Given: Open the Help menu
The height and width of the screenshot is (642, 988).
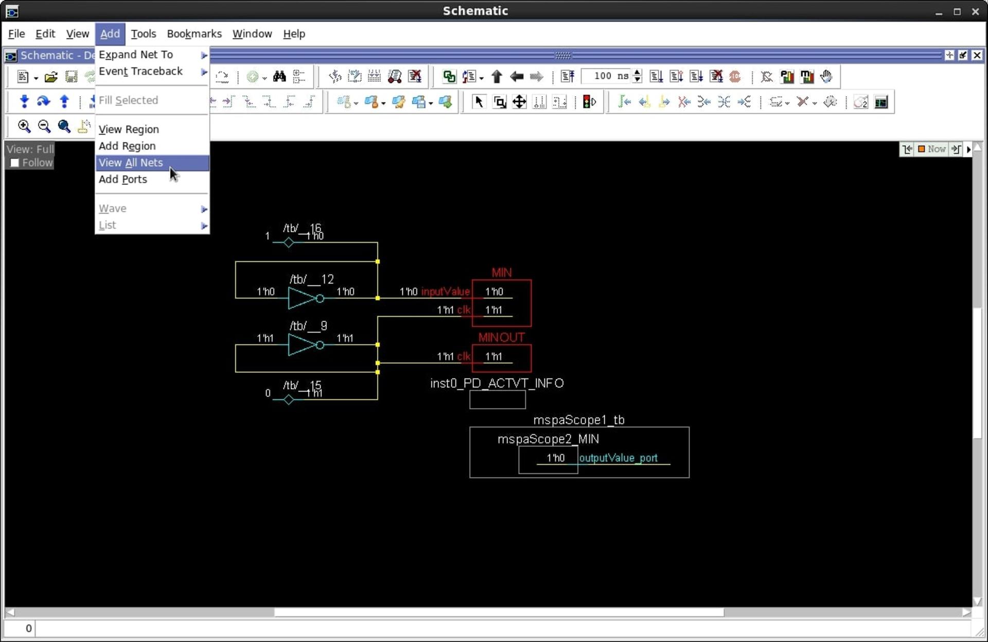Looking at the screenshot, I should coord(294,33).
